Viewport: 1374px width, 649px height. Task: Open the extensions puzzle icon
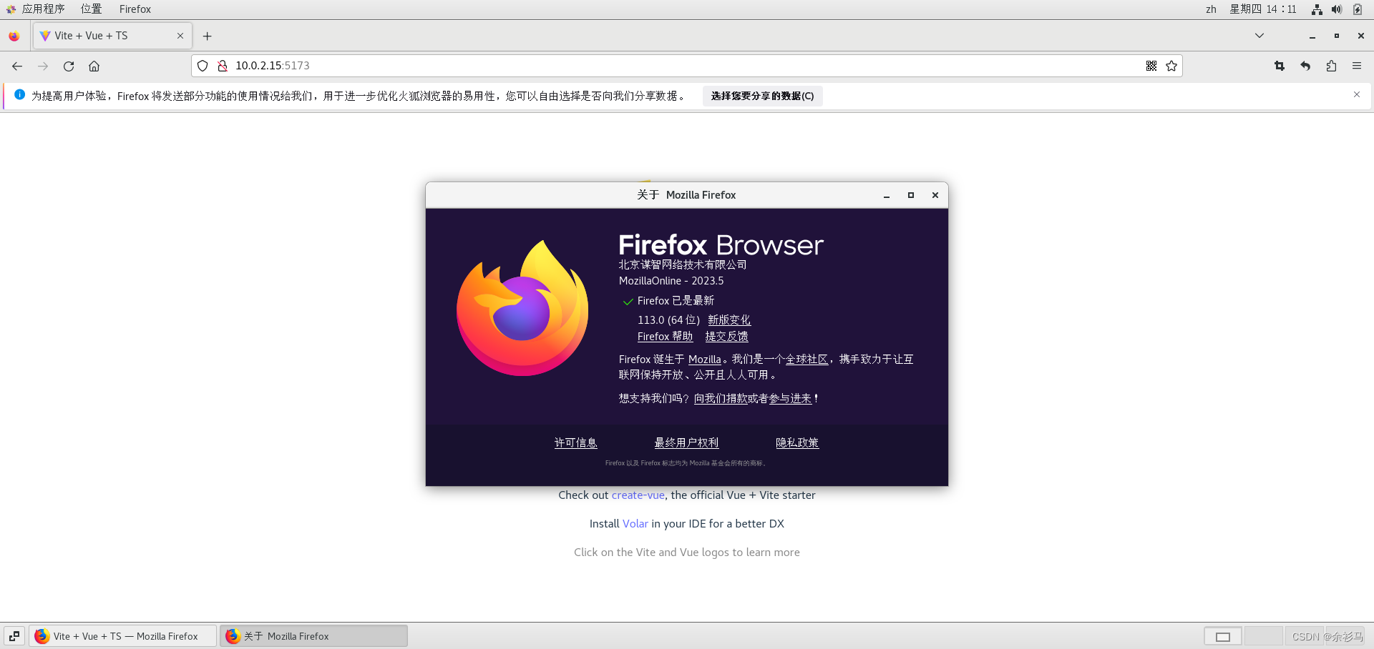1331,66
